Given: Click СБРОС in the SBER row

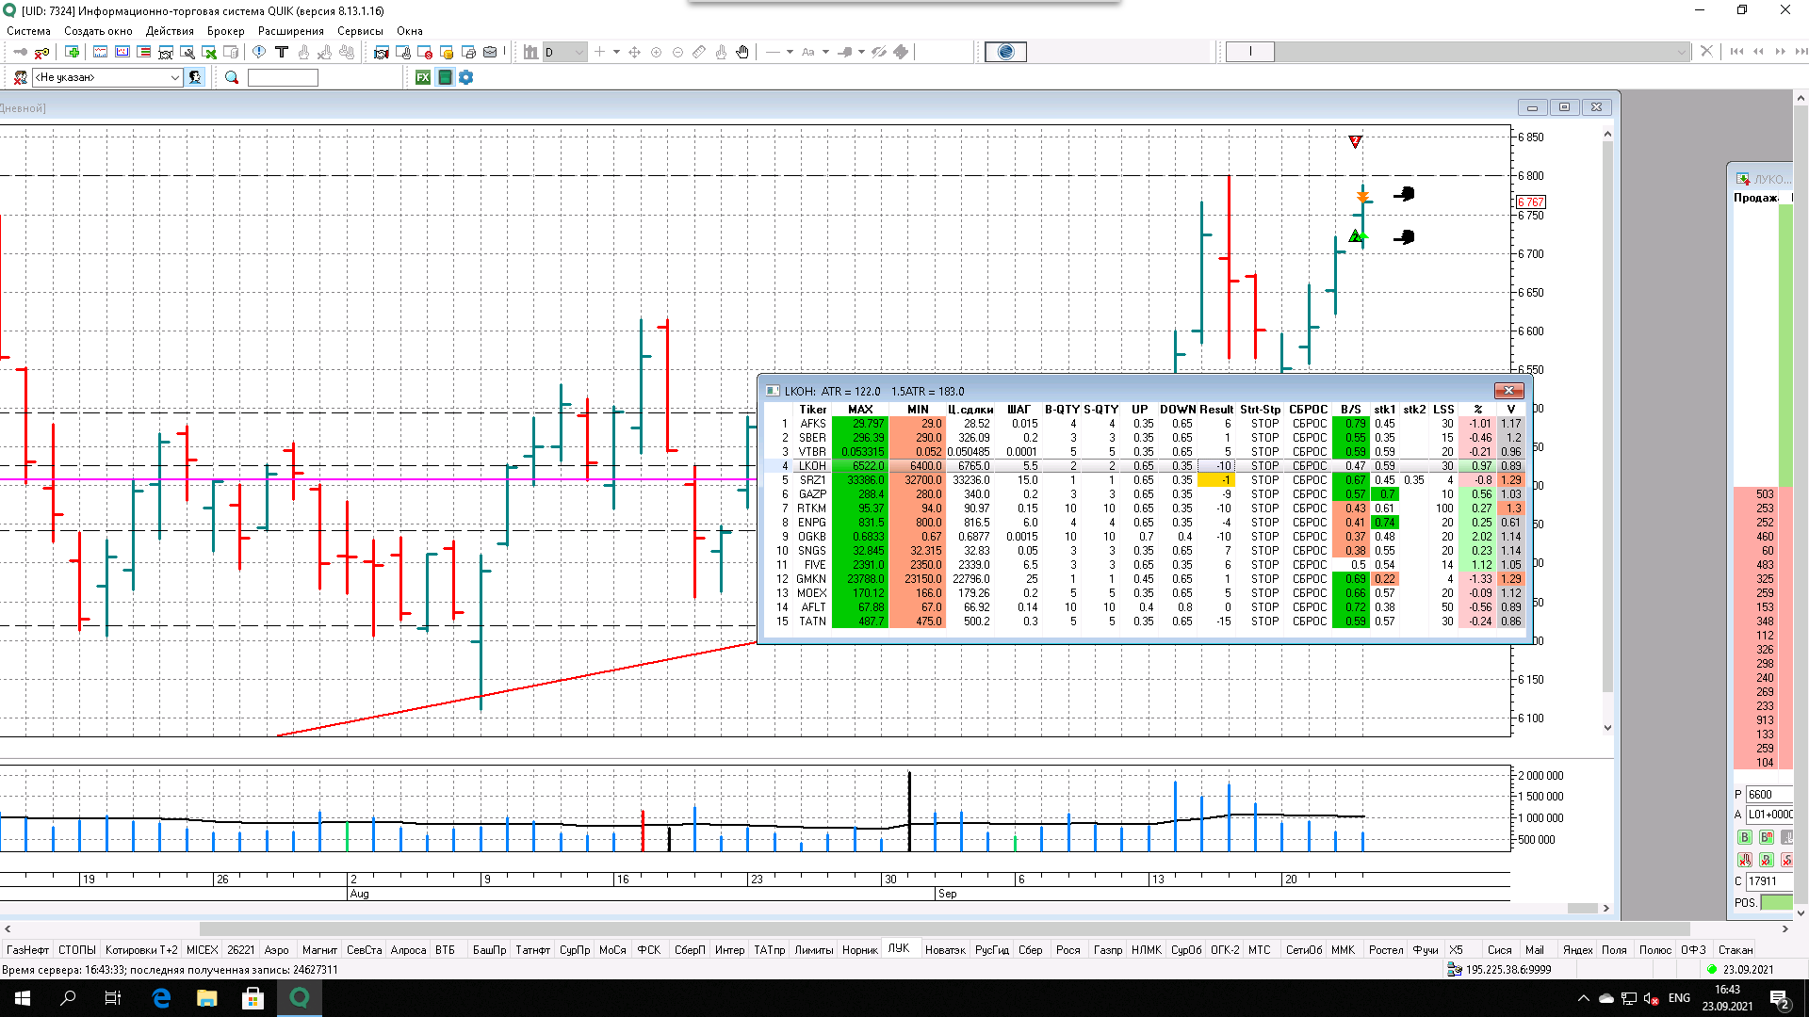Looking at the screenshot, I should [x=1309, y=438].
